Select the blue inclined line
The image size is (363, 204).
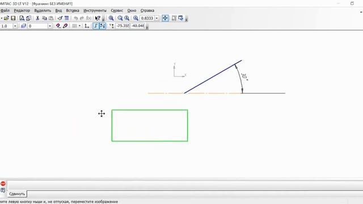click(213, 77)
